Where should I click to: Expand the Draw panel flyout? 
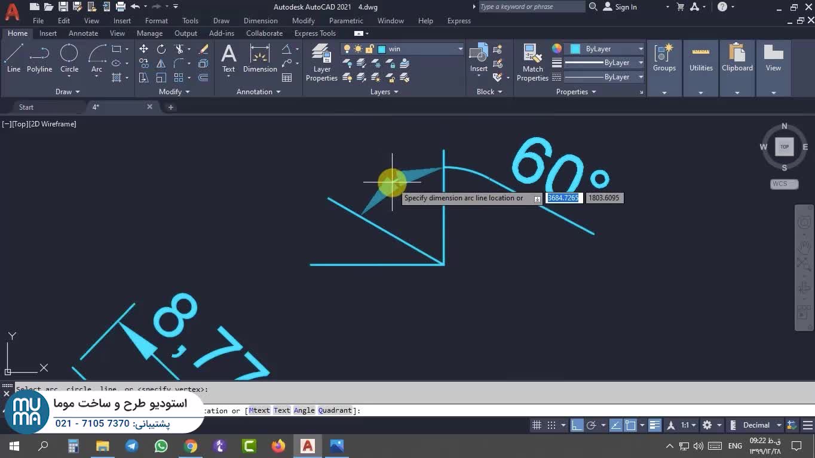[68, 92]
